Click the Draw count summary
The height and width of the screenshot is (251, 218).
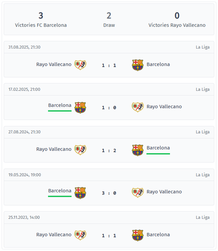109,16
